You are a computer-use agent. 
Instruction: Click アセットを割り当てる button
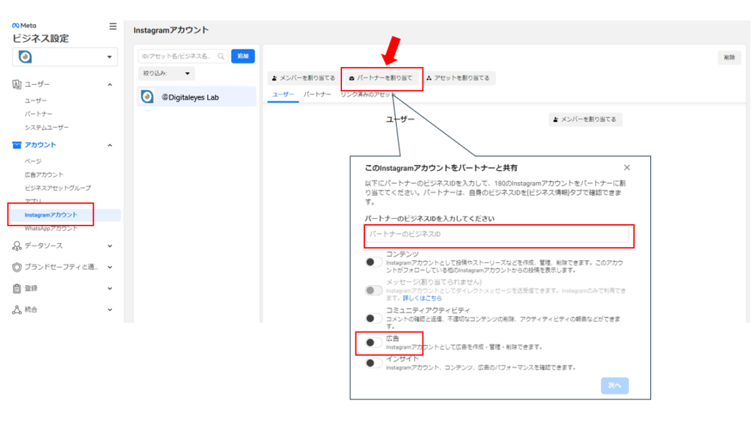click(x=458, y=78)
